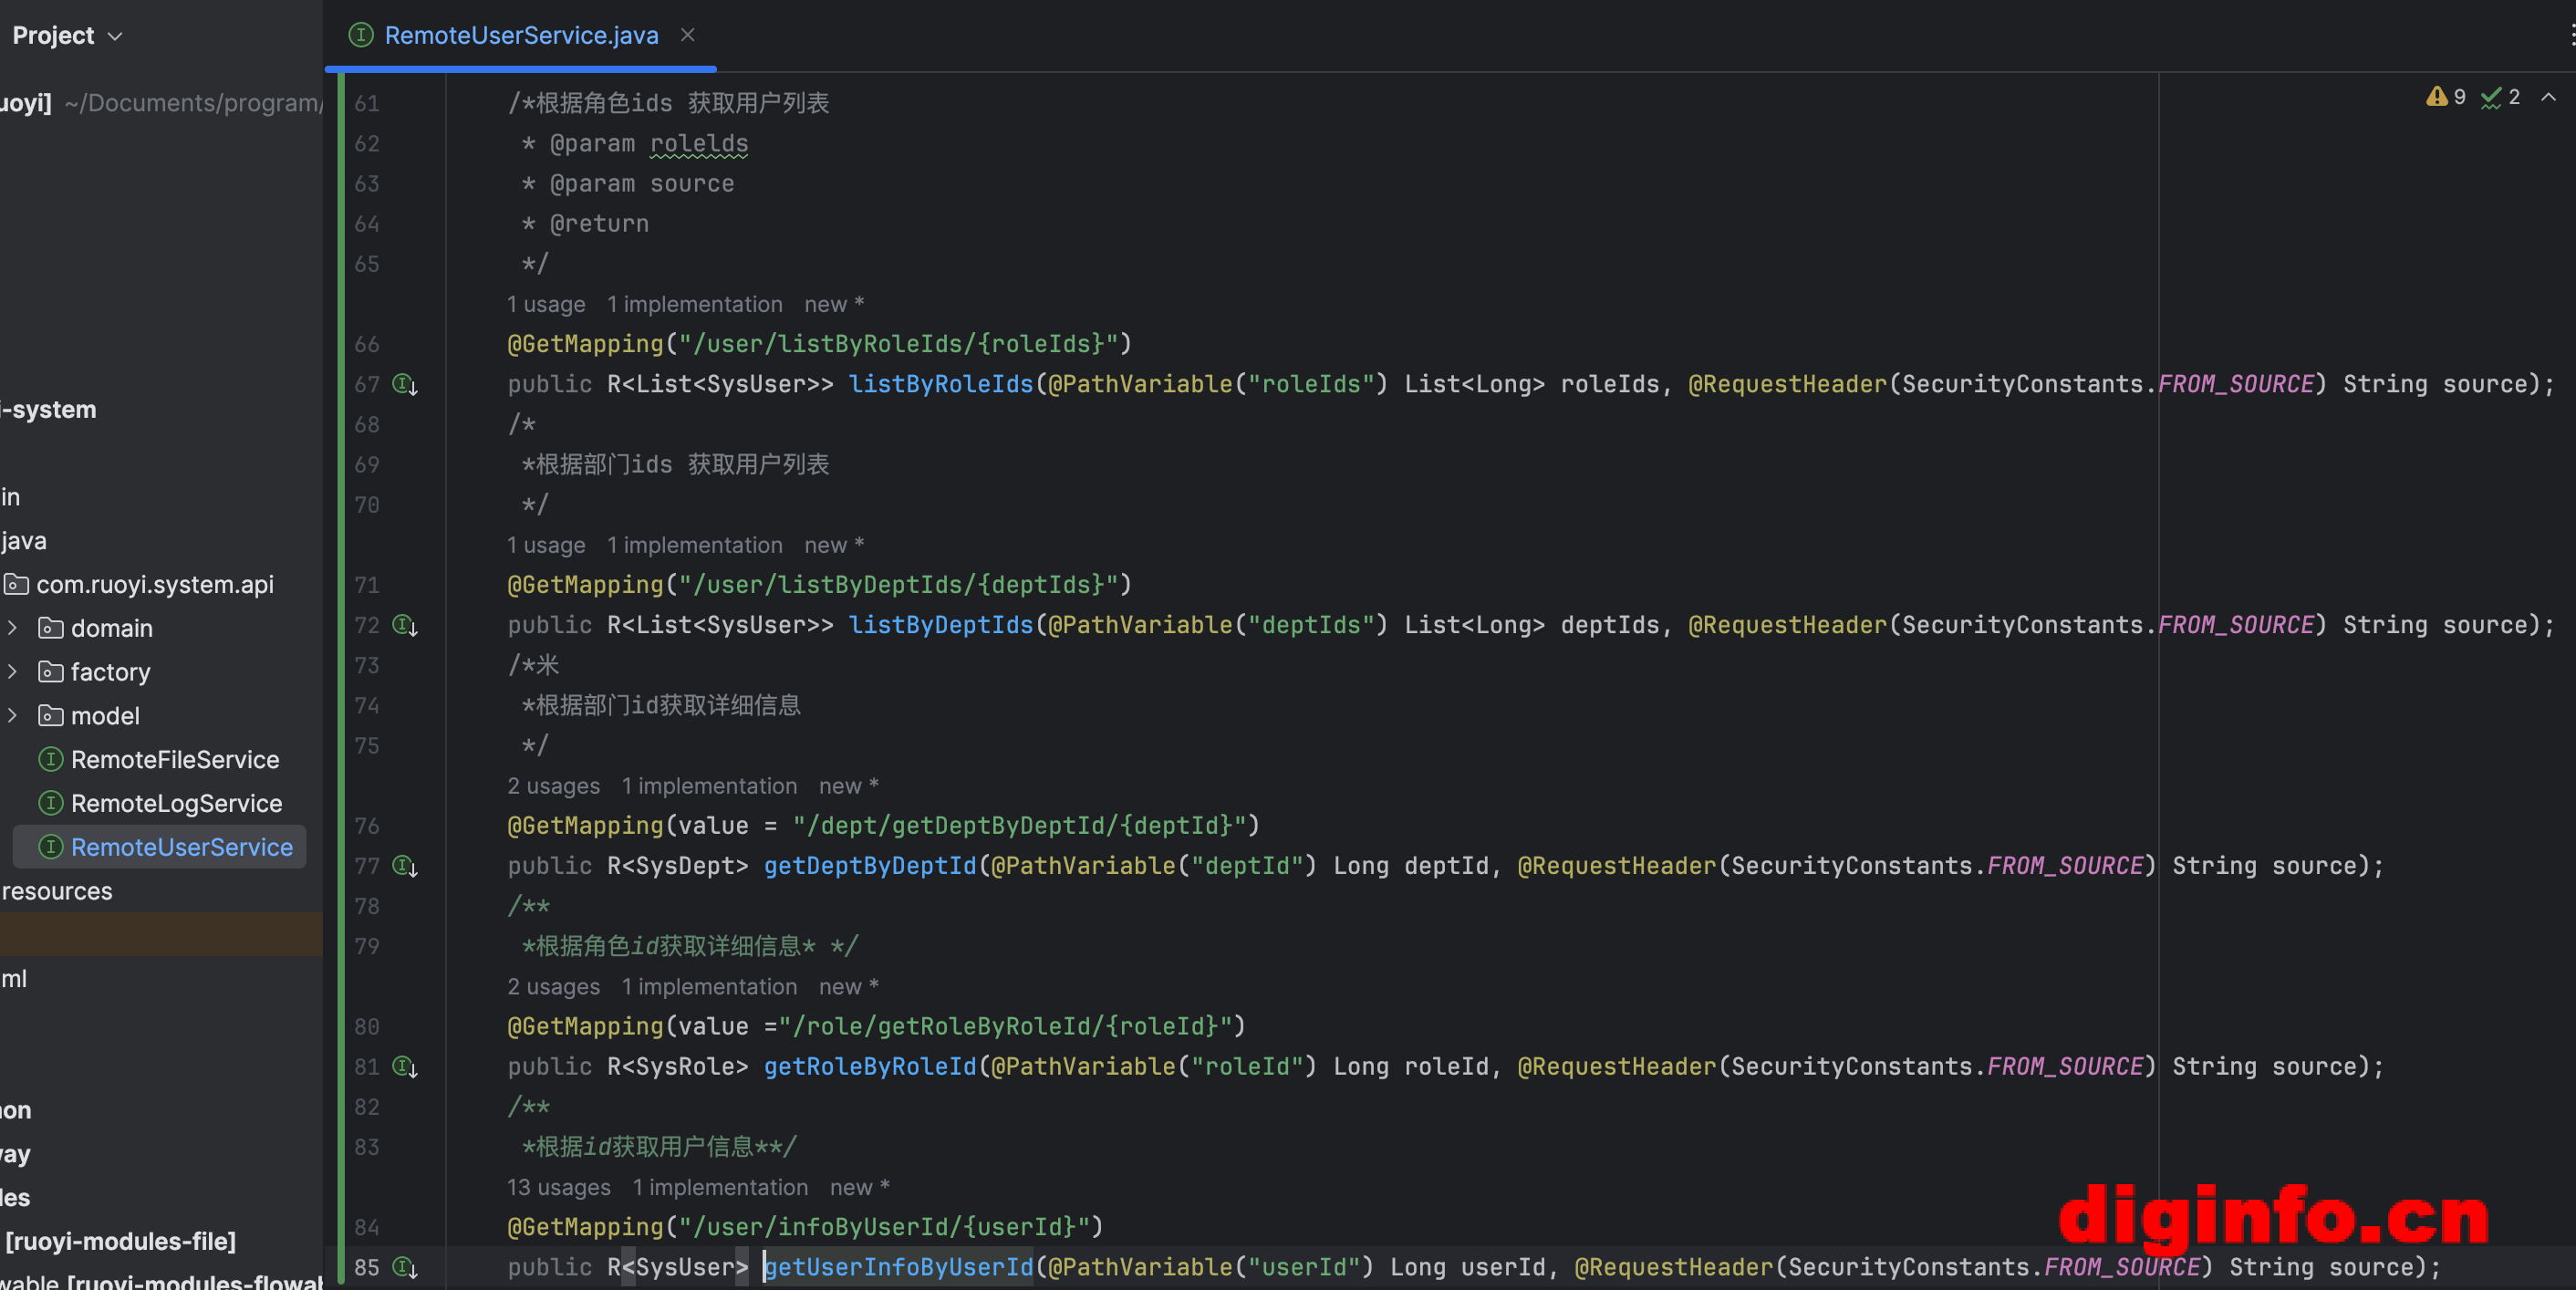Open the warnings indicator showing 9
Viewport: 2576px width, 1290px height.
[2446, 97]
